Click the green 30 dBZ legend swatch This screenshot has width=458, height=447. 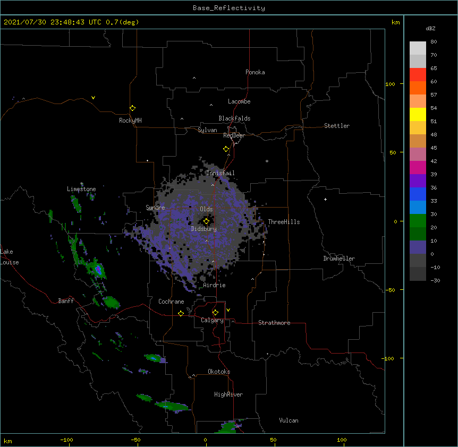point(418,221)
